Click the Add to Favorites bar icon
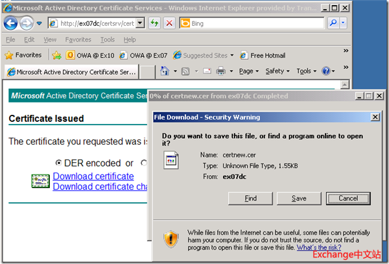Screen dimensions: 389x264 (56, 55)
